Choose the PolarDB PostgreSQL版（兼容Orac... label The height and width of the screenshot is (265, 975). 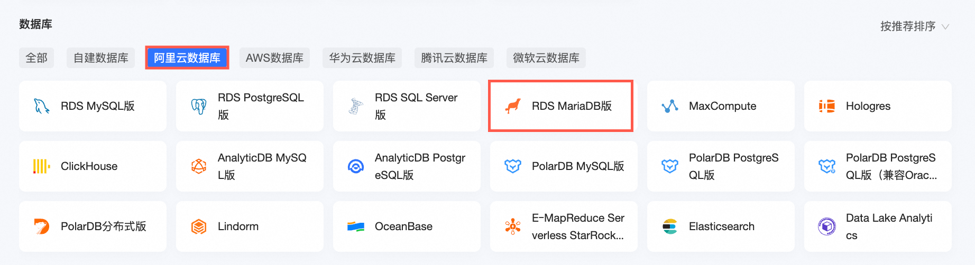891,166
